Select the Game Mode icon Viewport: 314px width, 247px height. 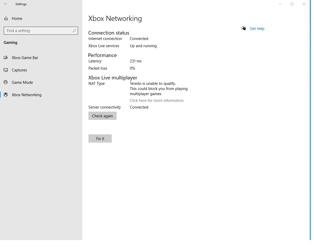click(x=6, y=83)
